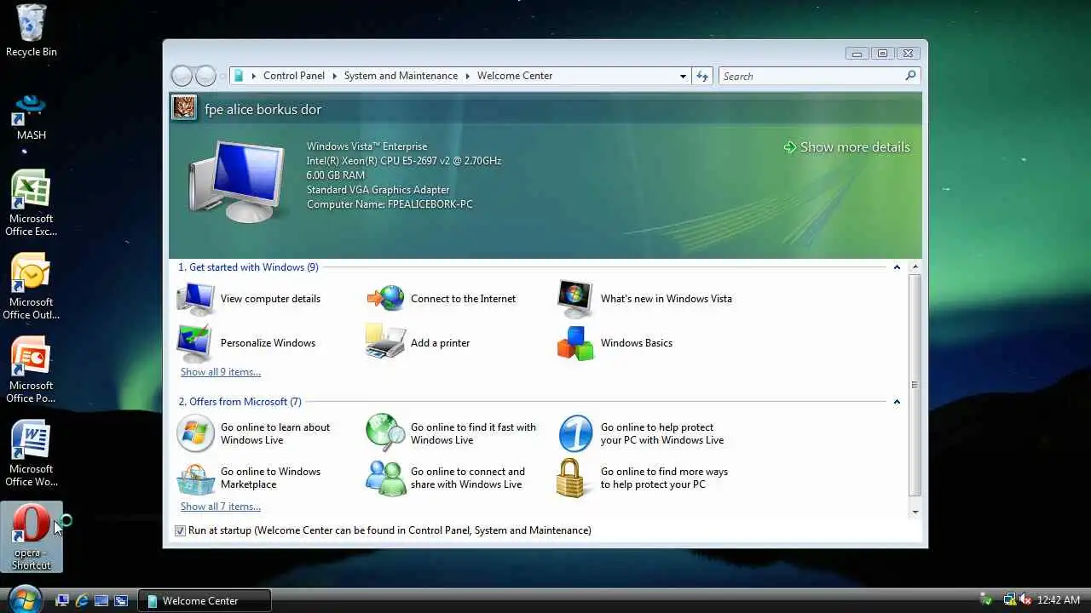Click learn about Windows Live icon

(196, 433)
